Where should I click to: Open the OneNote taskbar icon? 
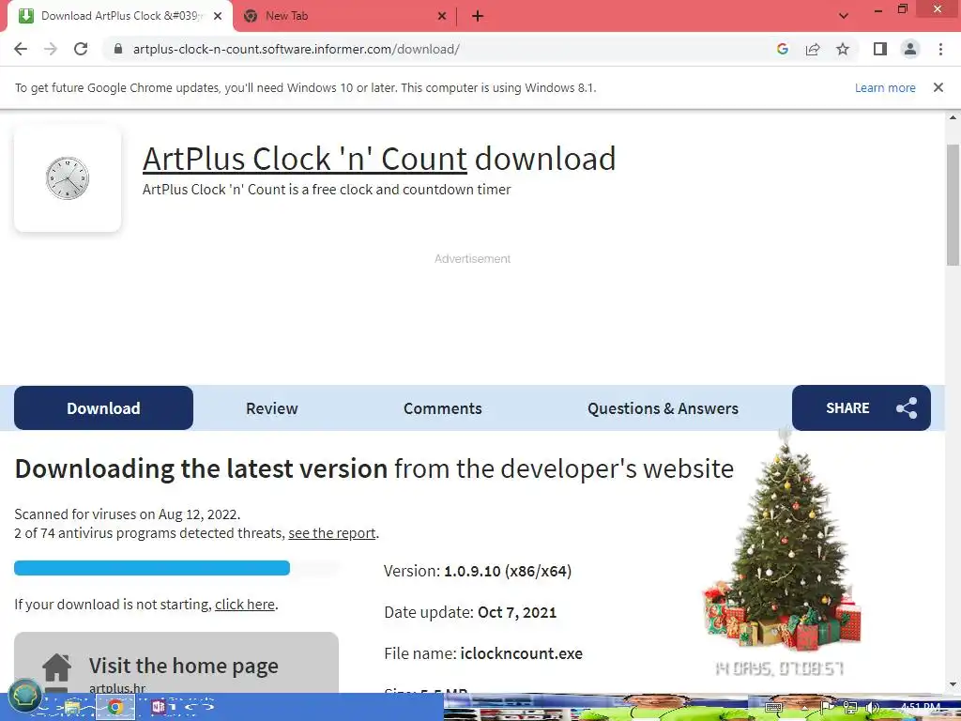(x=159, y=708)
